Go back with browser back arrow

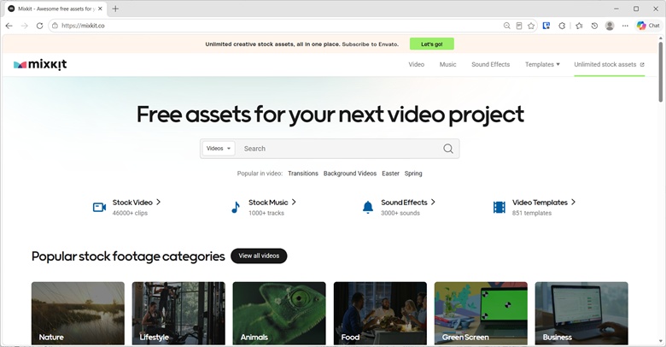[x=9, y=26]
